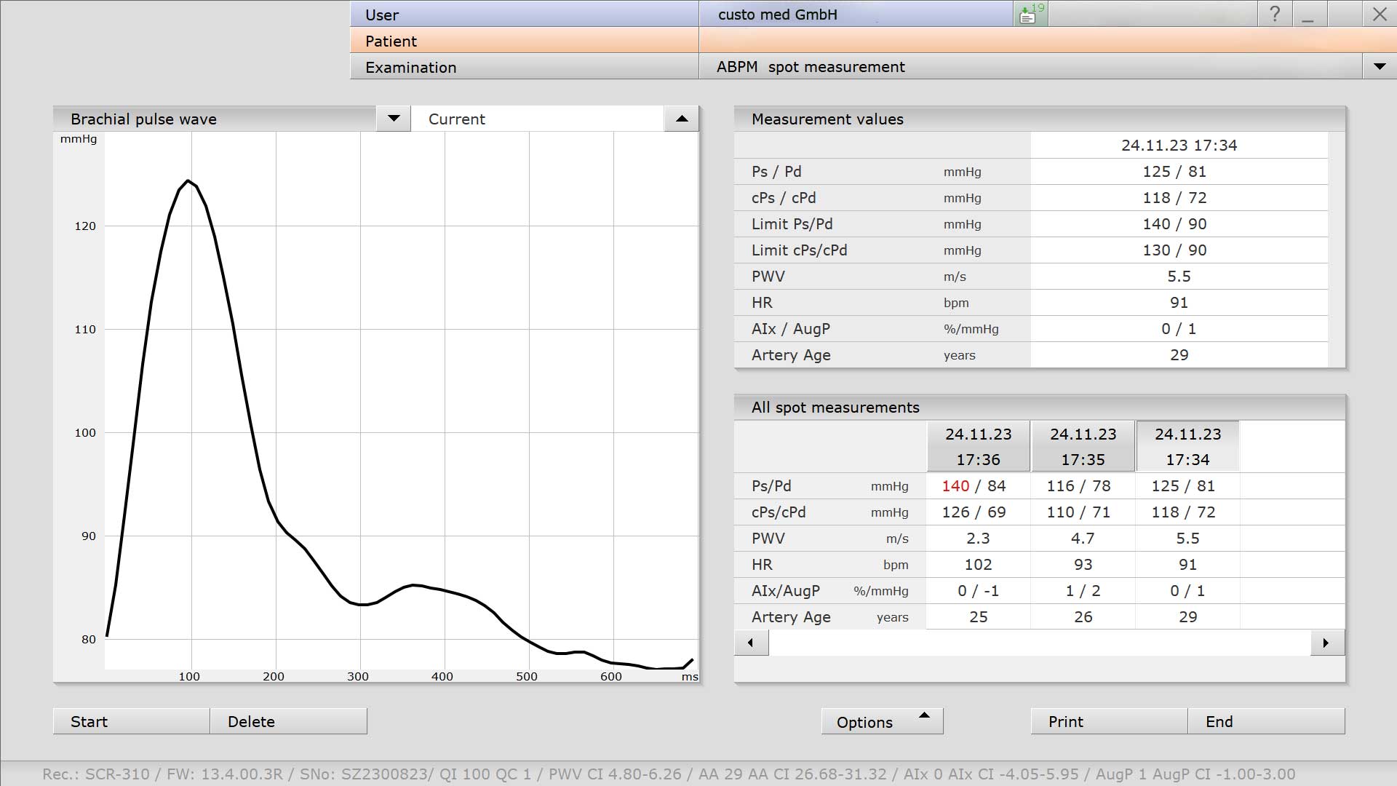Click the Artery Age value 26

coord(1083,617)
